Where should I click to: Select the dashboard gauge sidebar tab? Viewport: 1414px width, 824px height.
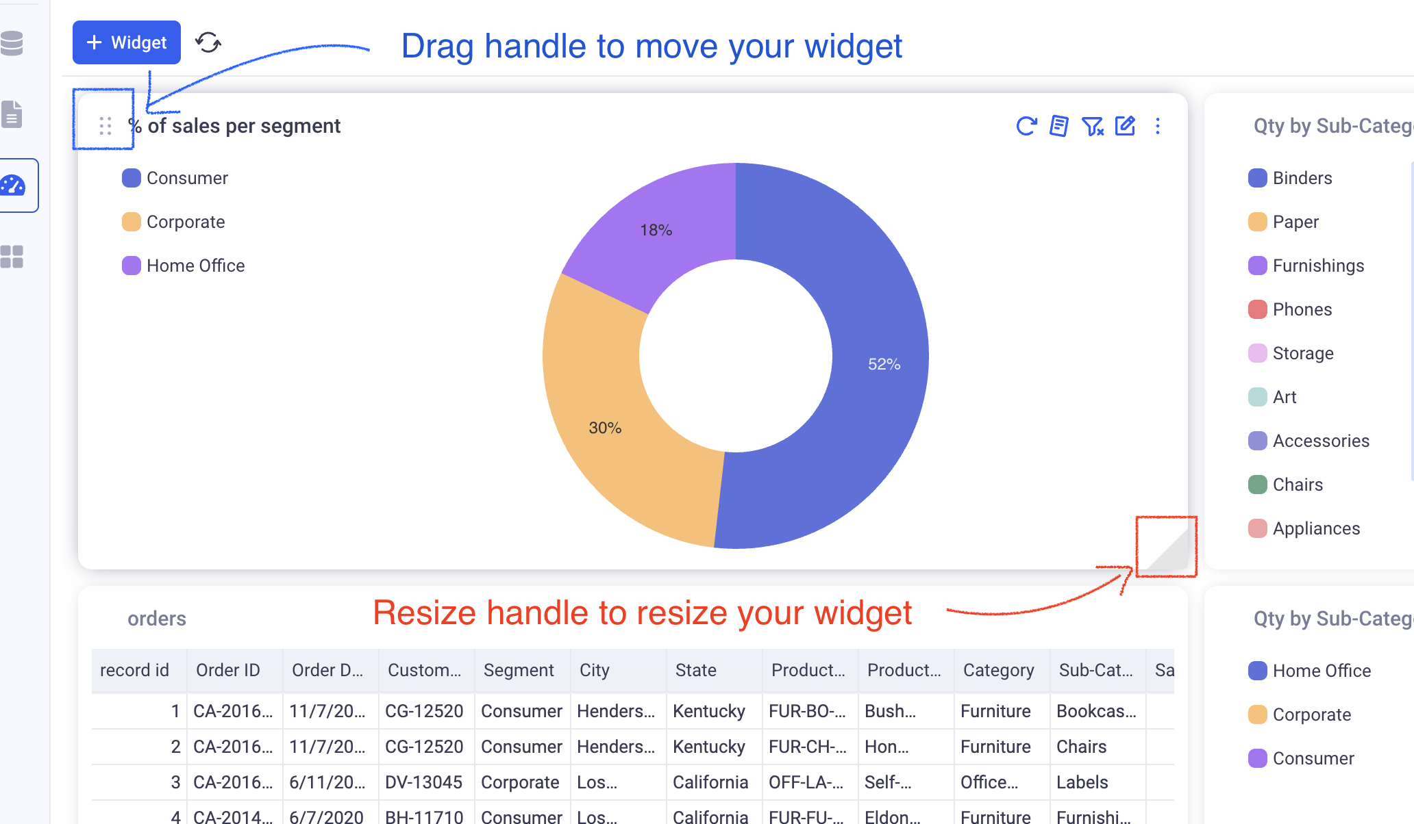pos(14,185)
